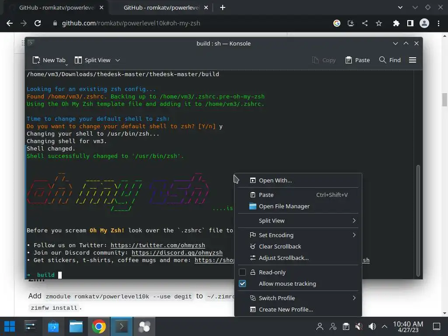Open the browser profile avatar

424,23
